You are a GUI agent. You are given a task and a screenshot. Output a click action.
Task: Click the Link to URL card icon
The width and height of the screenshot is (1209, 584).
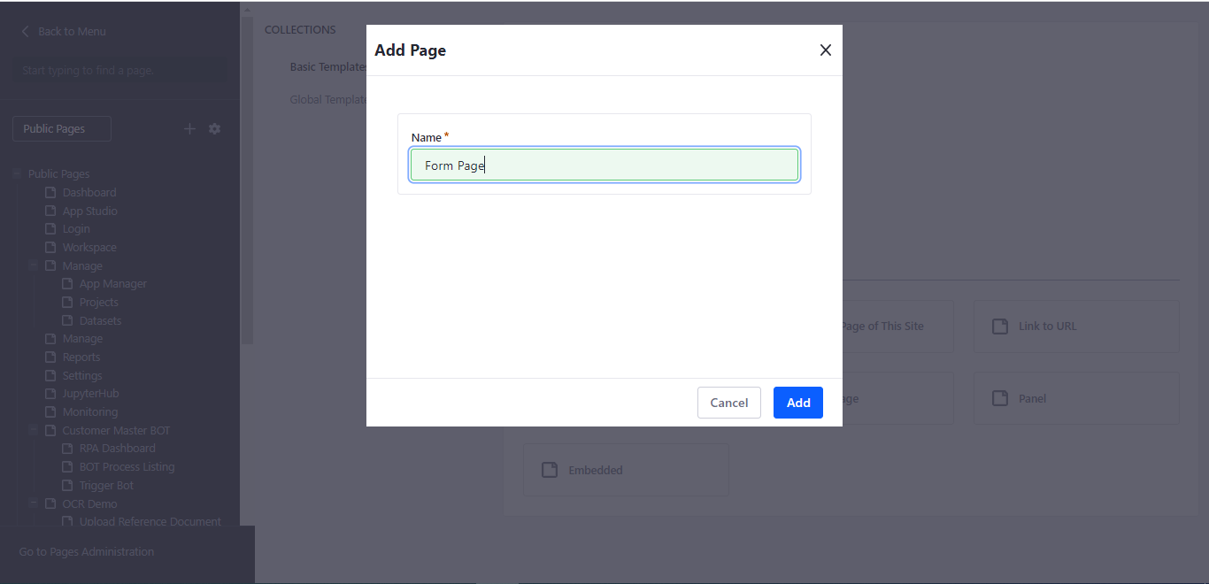1000,327
